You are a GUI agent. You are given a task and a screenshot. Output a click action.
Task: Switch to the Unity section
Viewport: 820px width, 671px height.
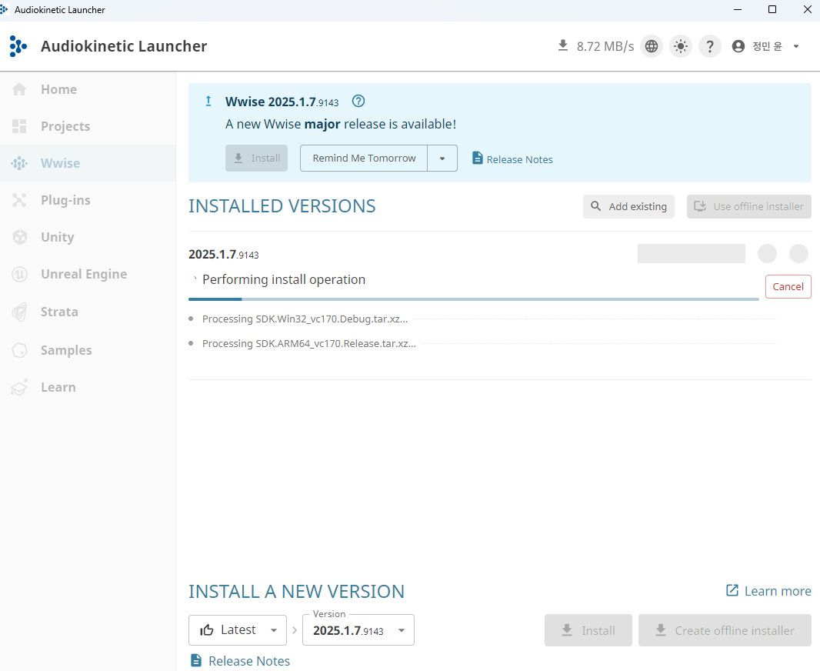coord(88,237)
